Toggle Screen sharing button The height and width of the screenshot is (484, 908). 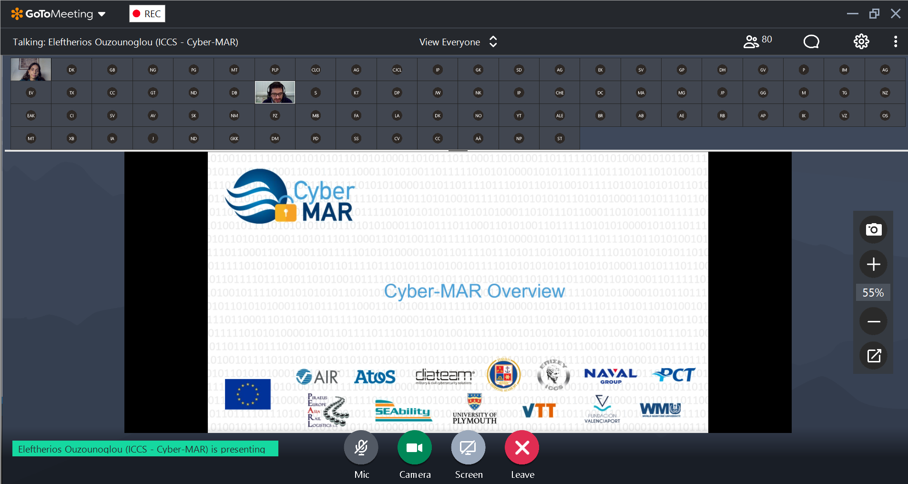[x=468, y=448]
